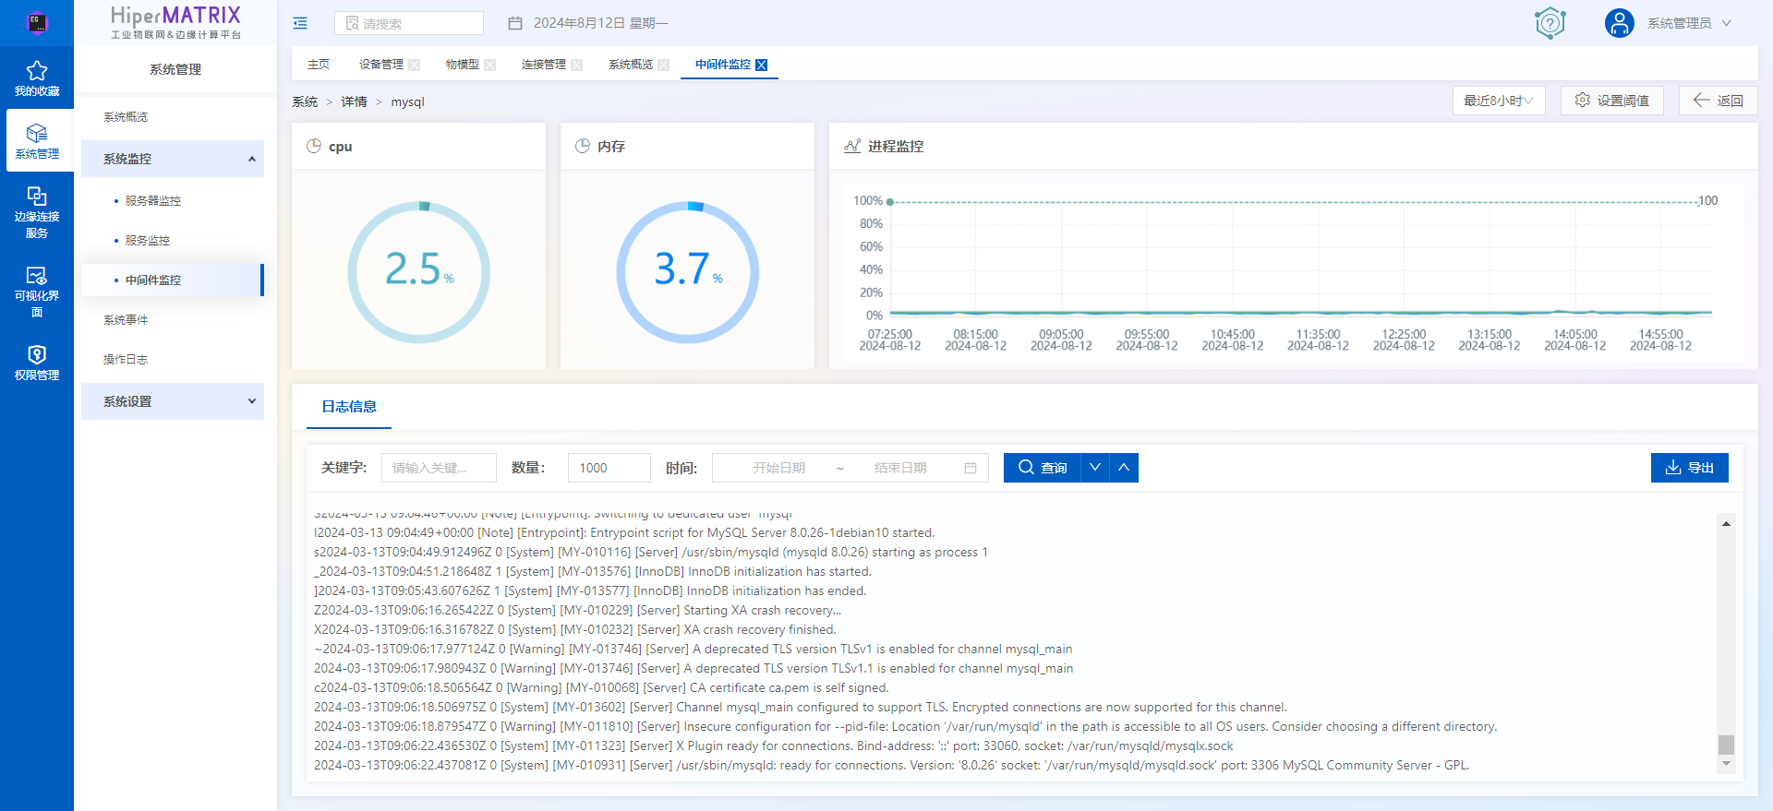Click the 导出 export button
The image size is (1773, 811).
coord(1690,468)
